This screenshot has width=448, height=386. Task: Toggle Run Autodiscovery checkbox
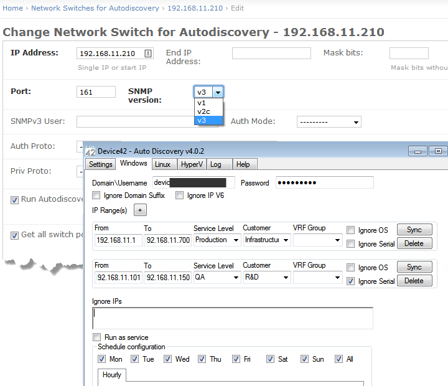14,200
